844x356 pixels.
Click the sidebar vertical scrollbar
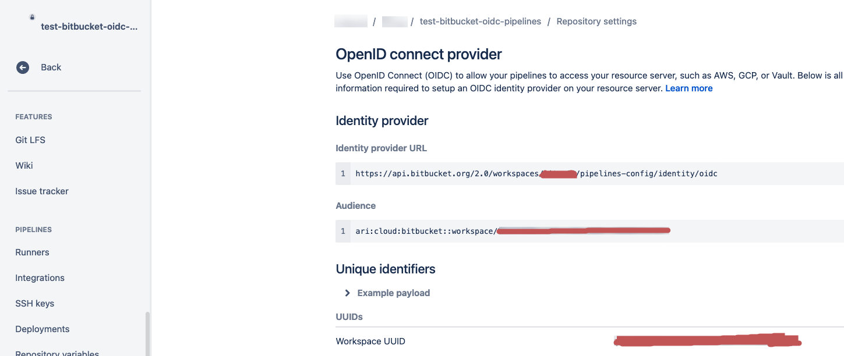click(x=147, y=334)
